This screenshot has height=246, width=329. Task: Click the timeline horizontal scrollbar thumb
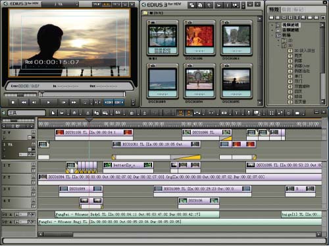[58, 234]
